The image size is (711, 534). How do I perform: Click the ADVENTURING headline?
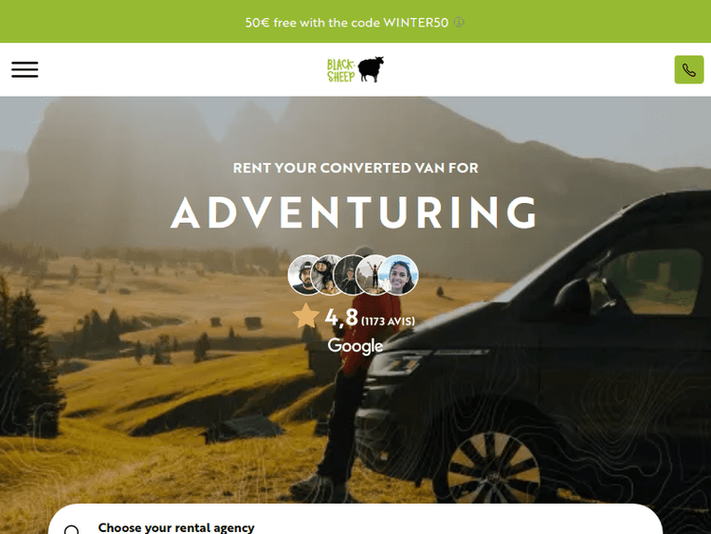pyautogui.click(x=355, y=212)
